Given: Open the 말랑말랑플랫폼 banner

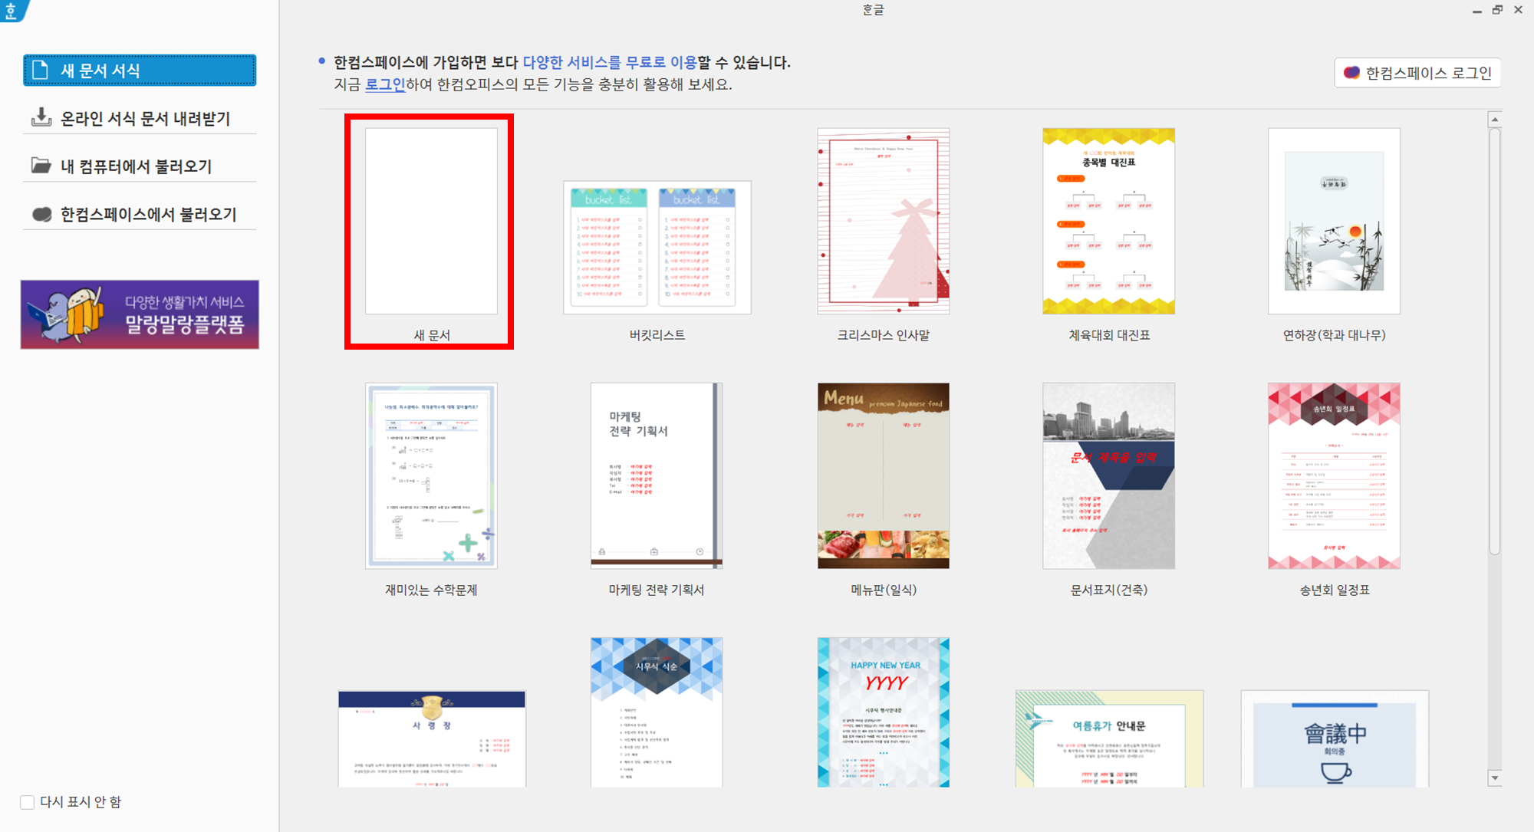Looking at the screenshot, I should pos(140,314).
